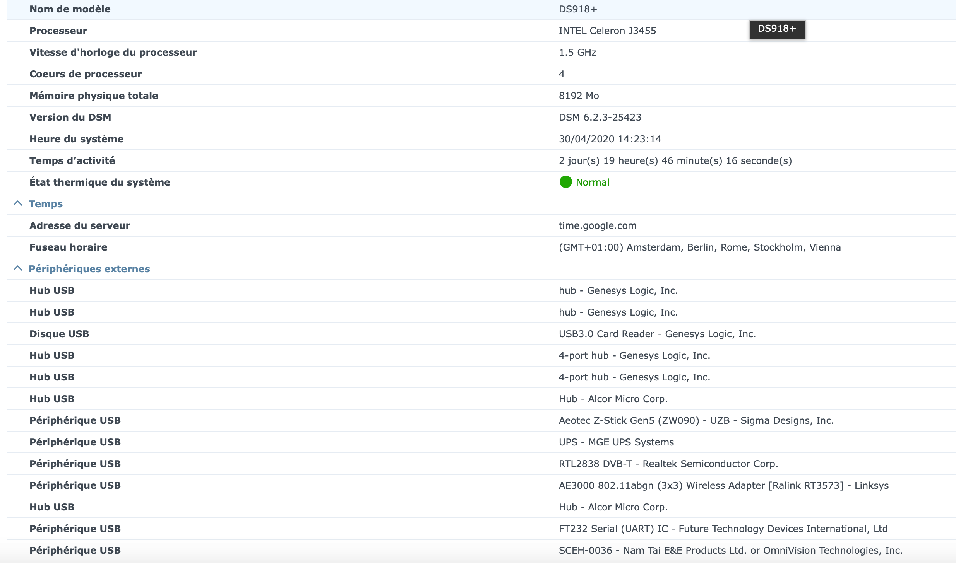Click the Temps section header label
Screen dimensions: 956x563
[x=46, y=204]
